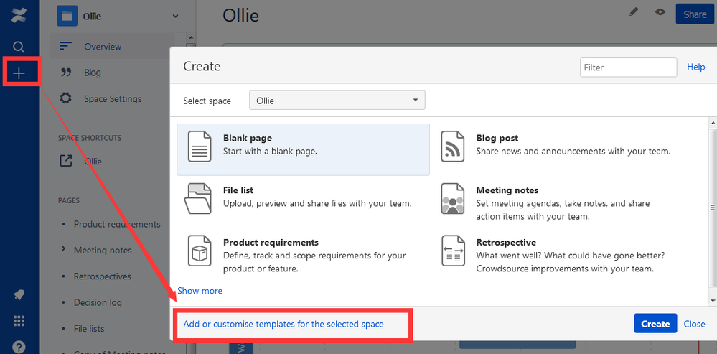This screenshot has height=354, width=717.
Task: Open the app switcher grid icon
Action: (19, 321)
